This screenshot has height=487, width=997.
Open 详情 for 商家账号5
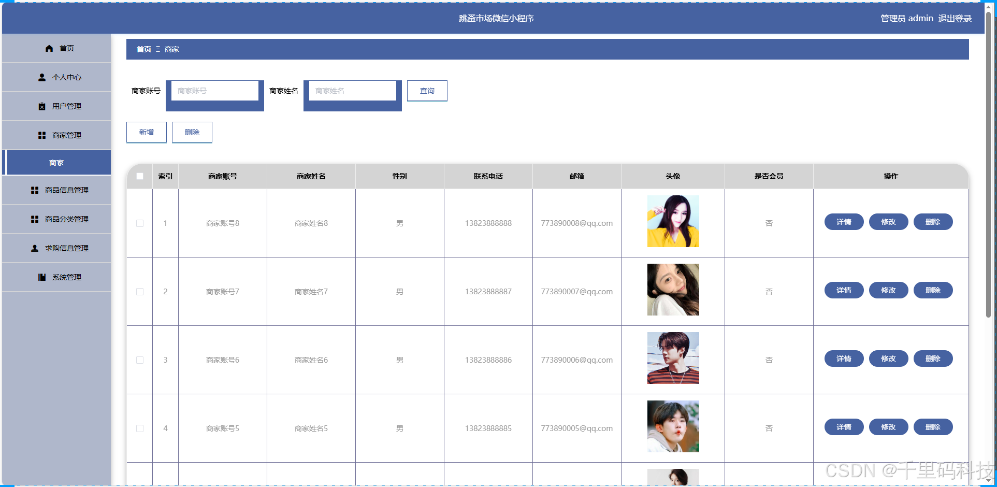click(x=844, y=427)
